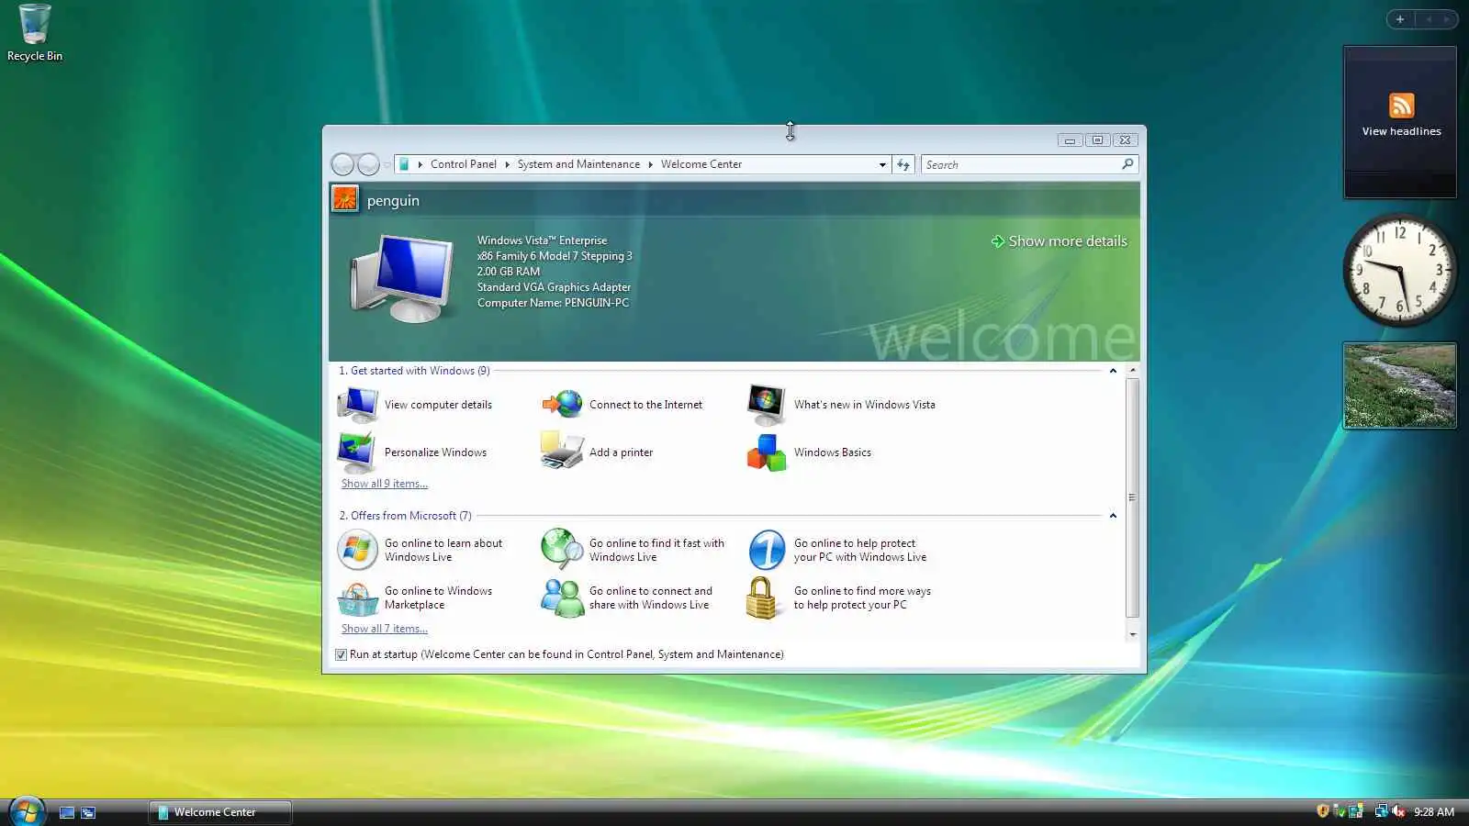Click the Computer Name: PENGUIN-PC text
This screenshot has width=1469, height=826.
point(553,303)
